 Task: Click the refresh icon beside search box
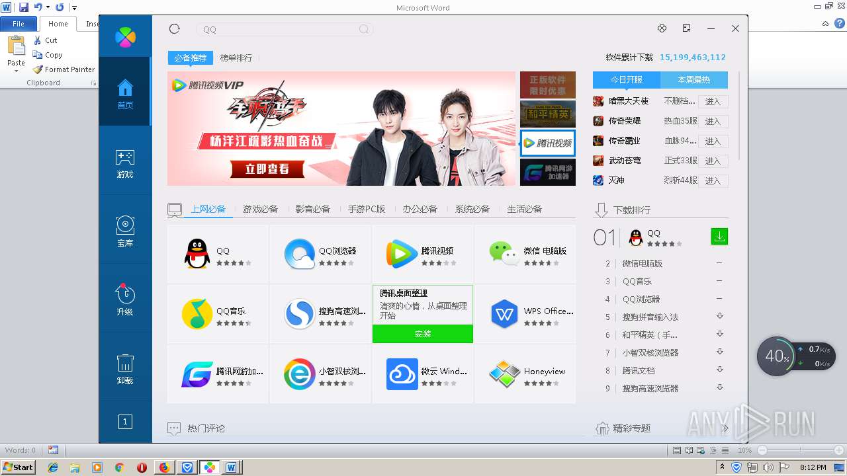point(175,29)
